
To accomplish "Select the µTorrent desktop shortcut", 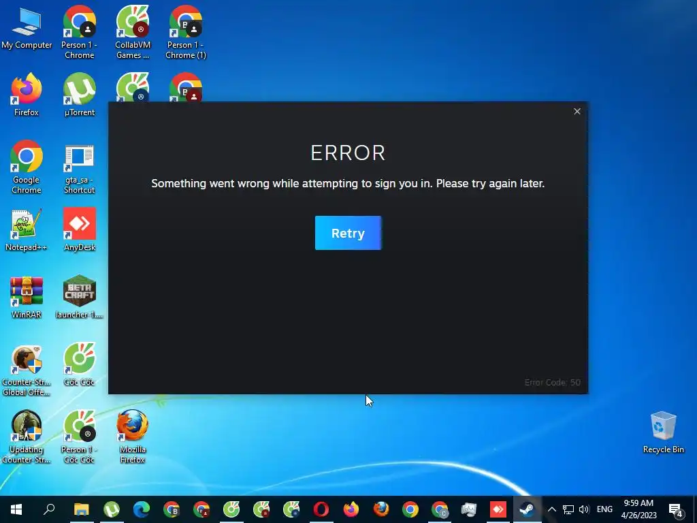I will tap(79, 95).
